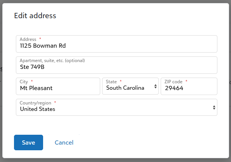Viewport: 231px width, 162px height.
Task: Focus the City input field
Action: pyautogui.click(x=58, y=86)
